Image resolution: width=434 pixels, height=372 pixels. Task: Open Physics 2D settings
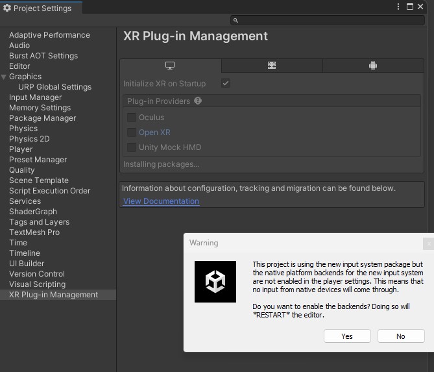(29, 139)
